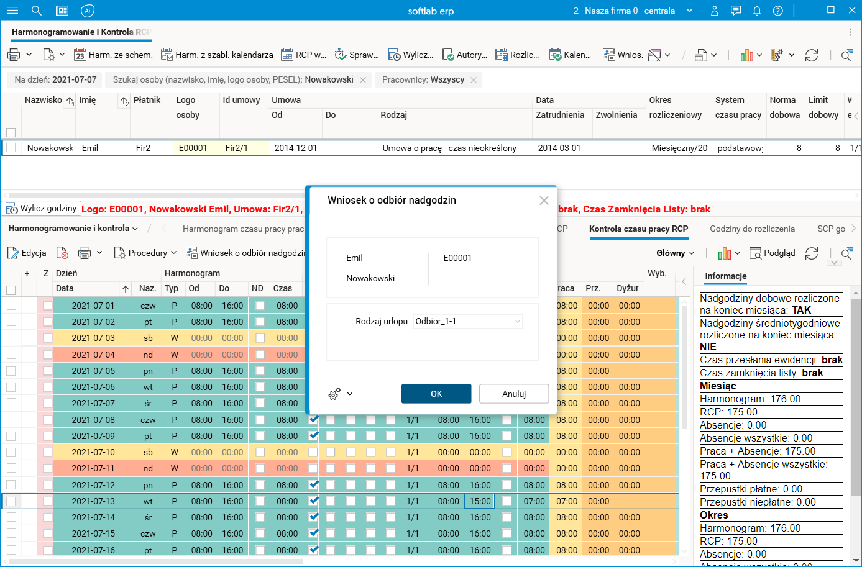
Task: Click the refresh icon in top toolbar
Action: coord(811,55)
